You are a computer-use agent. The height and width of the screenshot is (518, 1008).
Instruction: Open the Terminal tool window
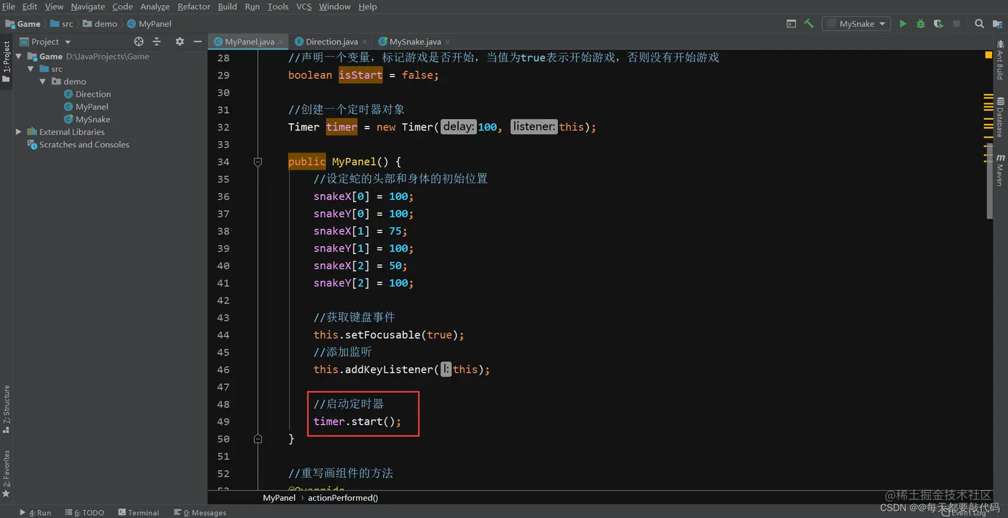click(139, 513)
